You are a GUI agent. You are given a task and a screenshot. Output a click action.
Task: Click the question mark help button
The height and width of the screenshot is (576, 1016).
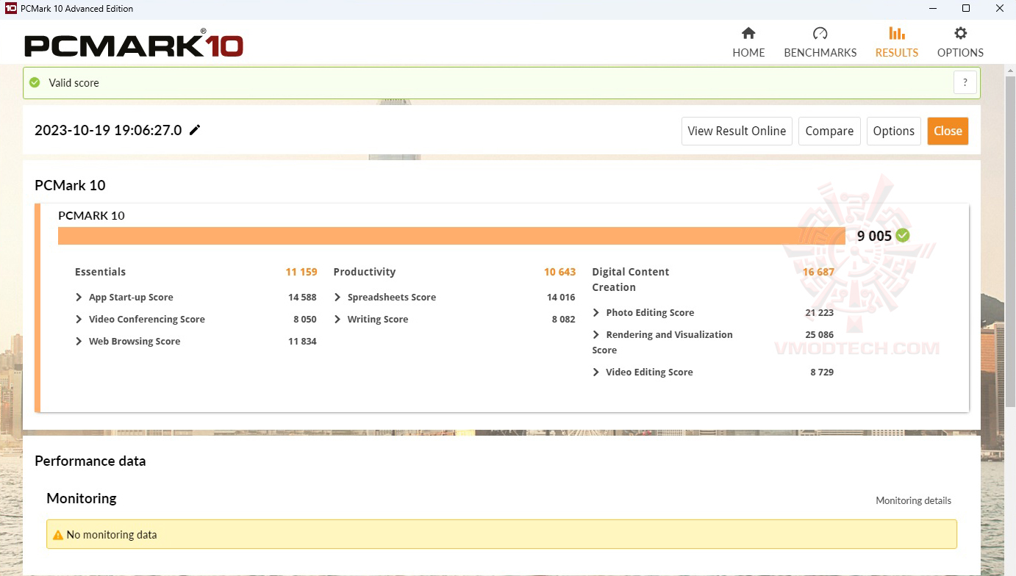(x=965, y=82)
